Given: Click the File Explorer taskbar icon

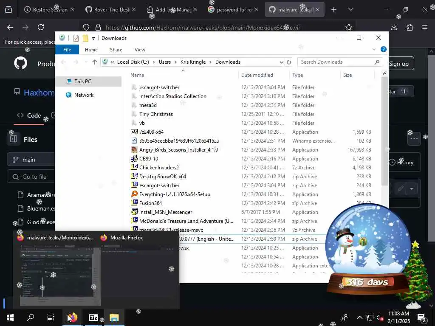Looking at the screenshot, I should tap(114, 318).
